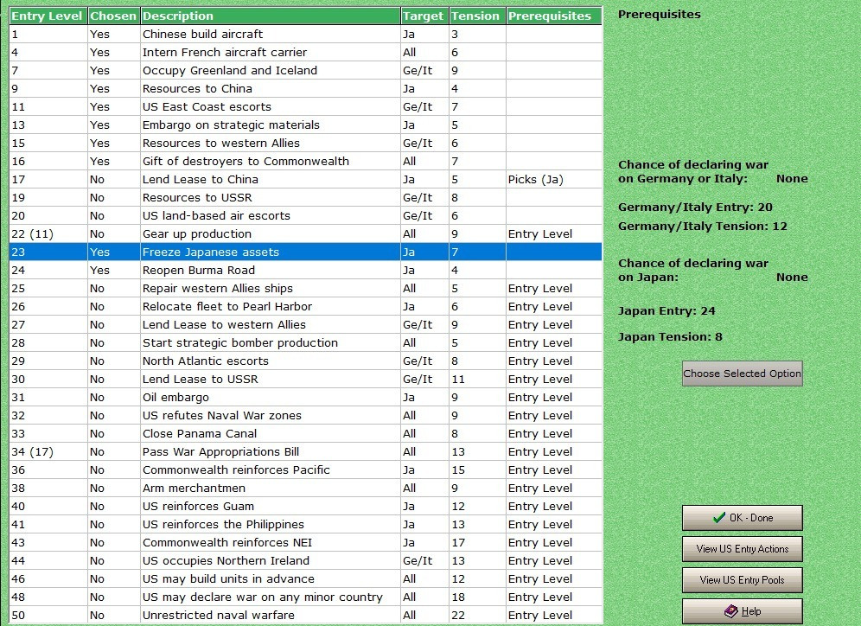Select US reinforces the Philippines row
The height and width of the screenshot is (626, 861).
[305, 524]
